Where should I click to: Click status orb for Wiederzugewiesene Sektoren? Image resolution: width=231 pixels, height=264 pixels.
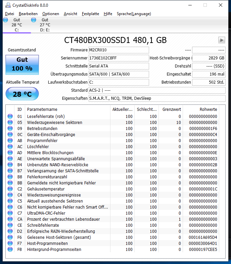coord(10,122)
